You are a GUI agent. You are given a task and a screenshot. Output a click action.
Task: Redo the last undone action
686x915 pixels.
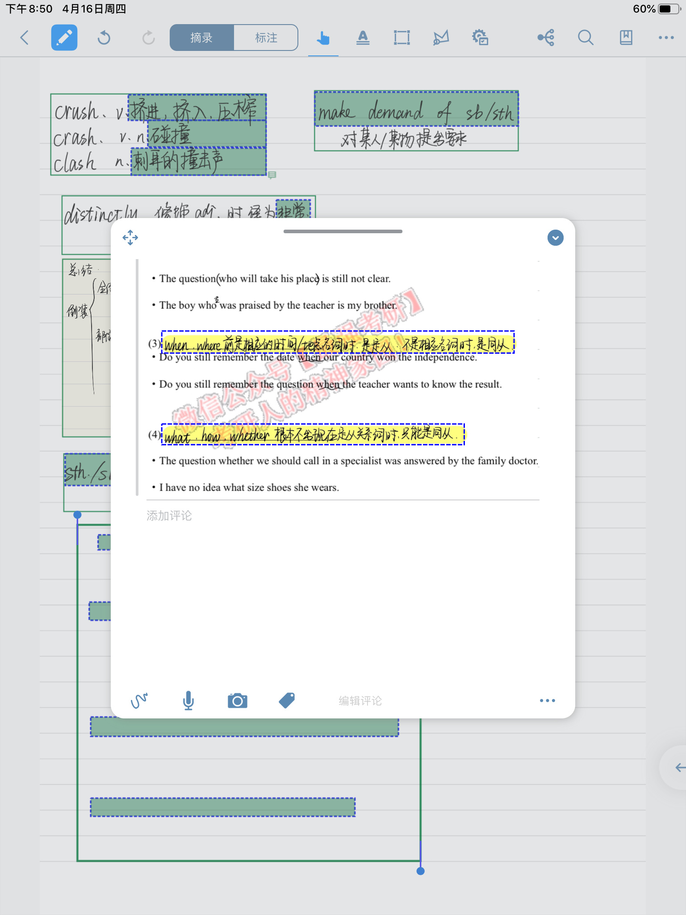148,38
